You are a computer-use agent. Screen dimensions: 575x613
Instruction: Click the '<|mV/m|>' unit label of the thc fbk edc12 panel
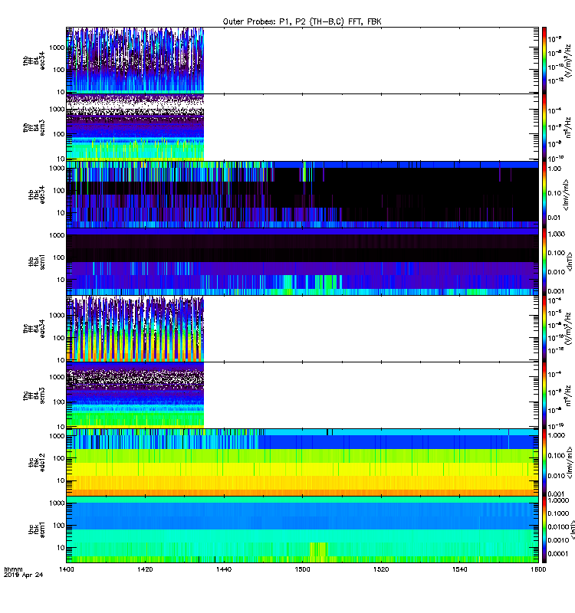pos(570,463)
